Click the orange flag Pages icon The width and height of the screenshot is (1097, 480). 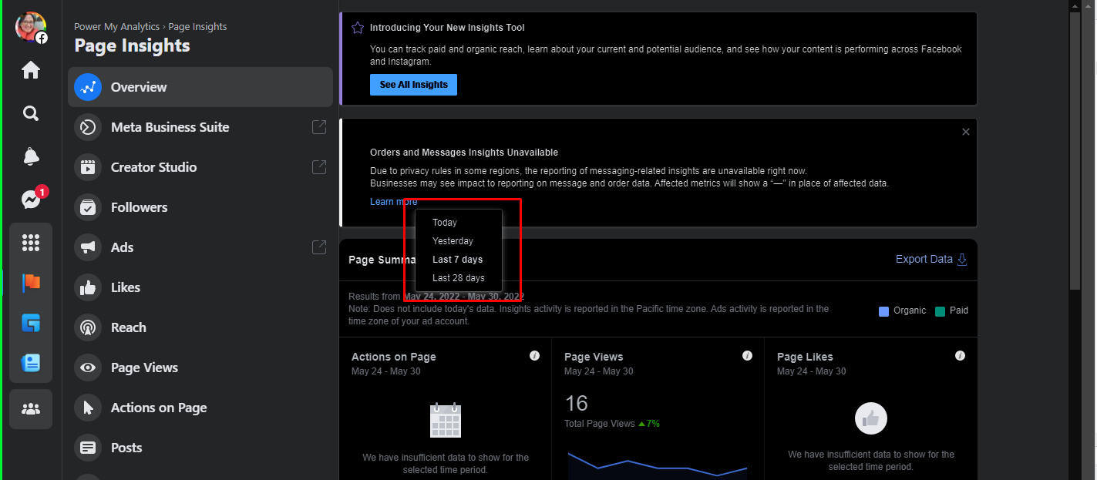pos(31,283)
